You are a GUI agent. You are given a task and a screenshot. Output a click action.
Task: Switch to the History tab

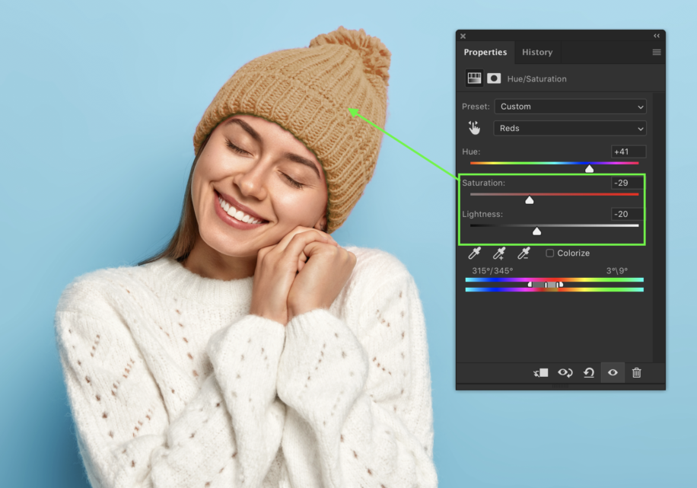(x=537, y=52)
